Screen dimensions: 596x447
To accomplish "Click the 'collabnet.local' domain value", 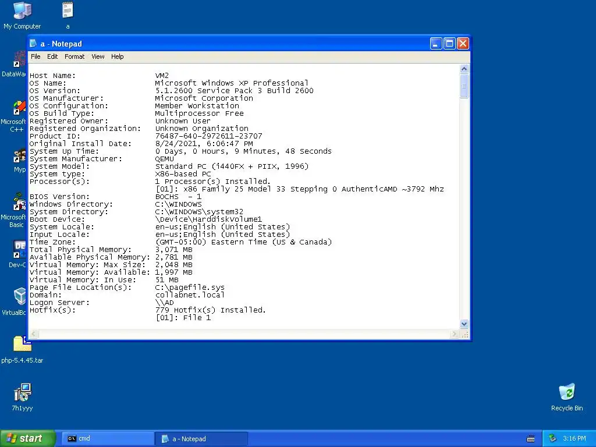I will click(190, 295).
